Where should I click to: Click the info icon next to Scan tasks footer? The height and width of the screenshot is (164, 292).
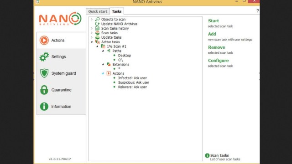pos(207,155)
